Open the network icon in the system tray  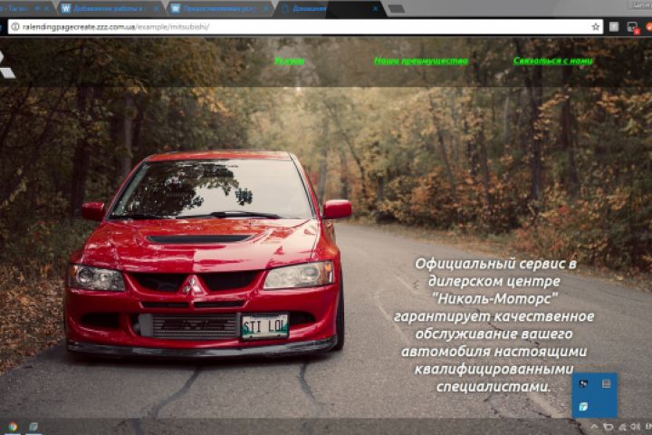622,427
